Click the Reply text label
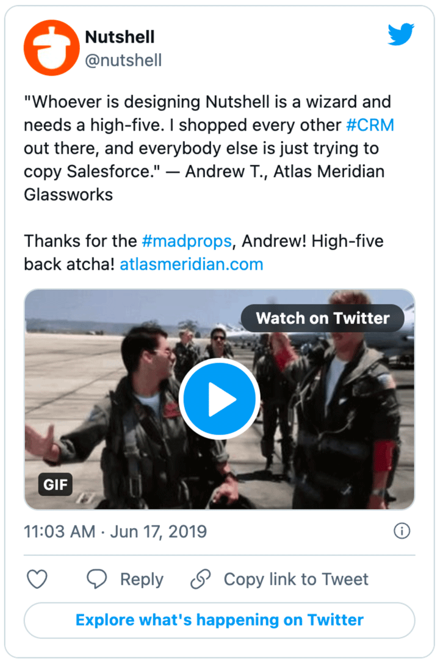Image resolution: width=440 pixels, height=664 pixels. point(142,579)
